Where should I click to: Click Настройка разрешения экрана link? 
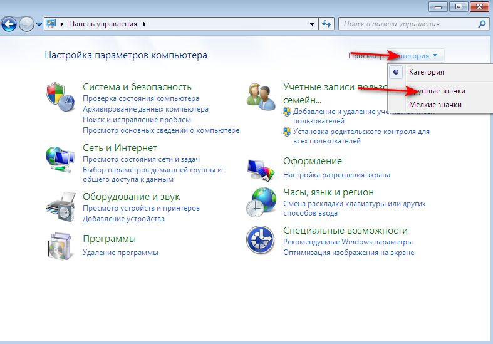tap(336, 175)
